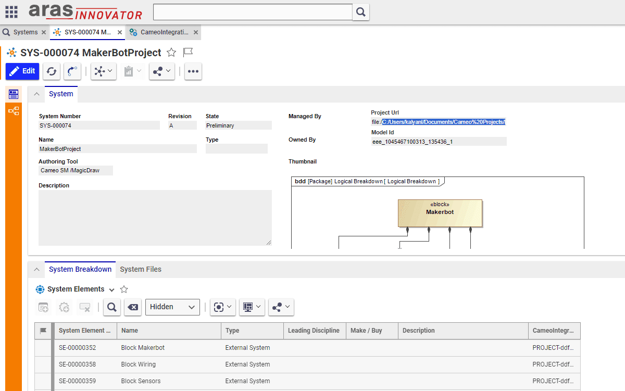Screen dimensions: 625x391
Task: Open the grid focus view dropdown
Action: click(x=223, y=307)
